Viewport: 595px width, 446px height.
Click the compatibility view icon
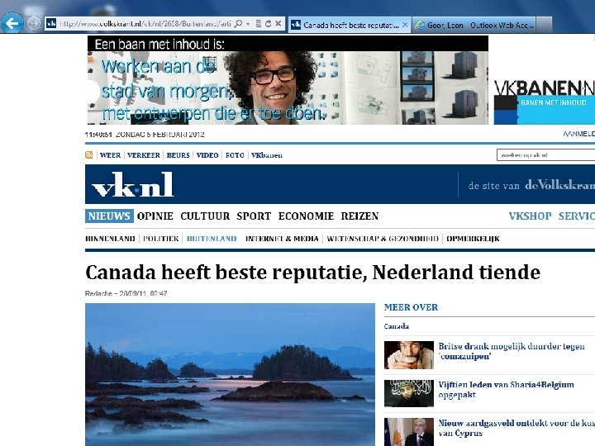(x=259, y=24)
